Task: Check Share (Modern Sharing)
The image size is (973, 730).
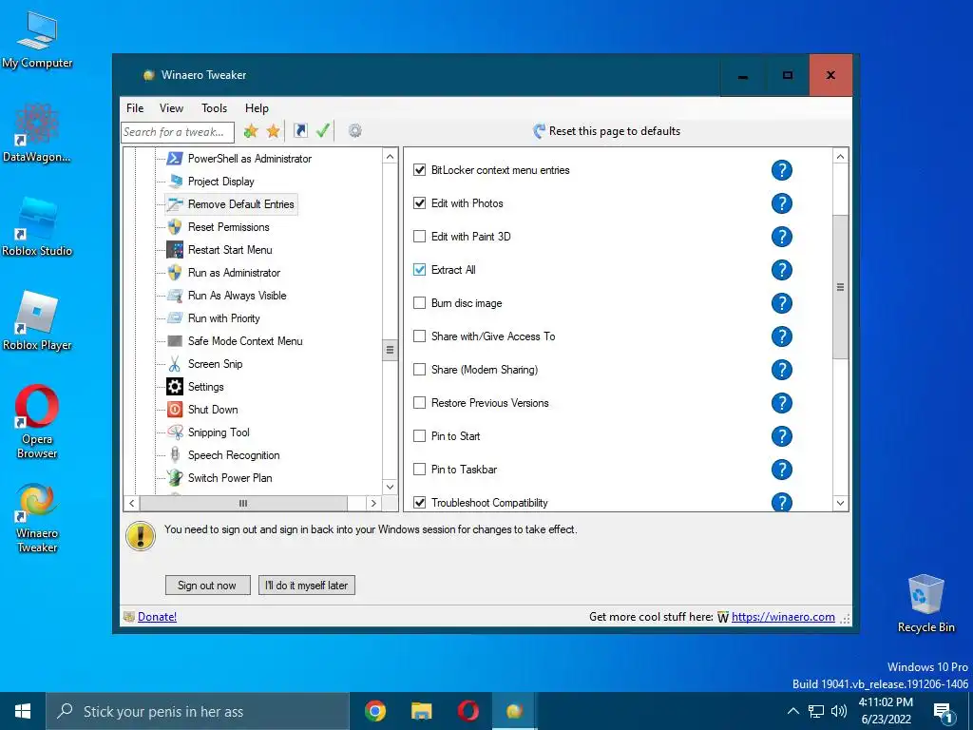Action: click(419, 370)
